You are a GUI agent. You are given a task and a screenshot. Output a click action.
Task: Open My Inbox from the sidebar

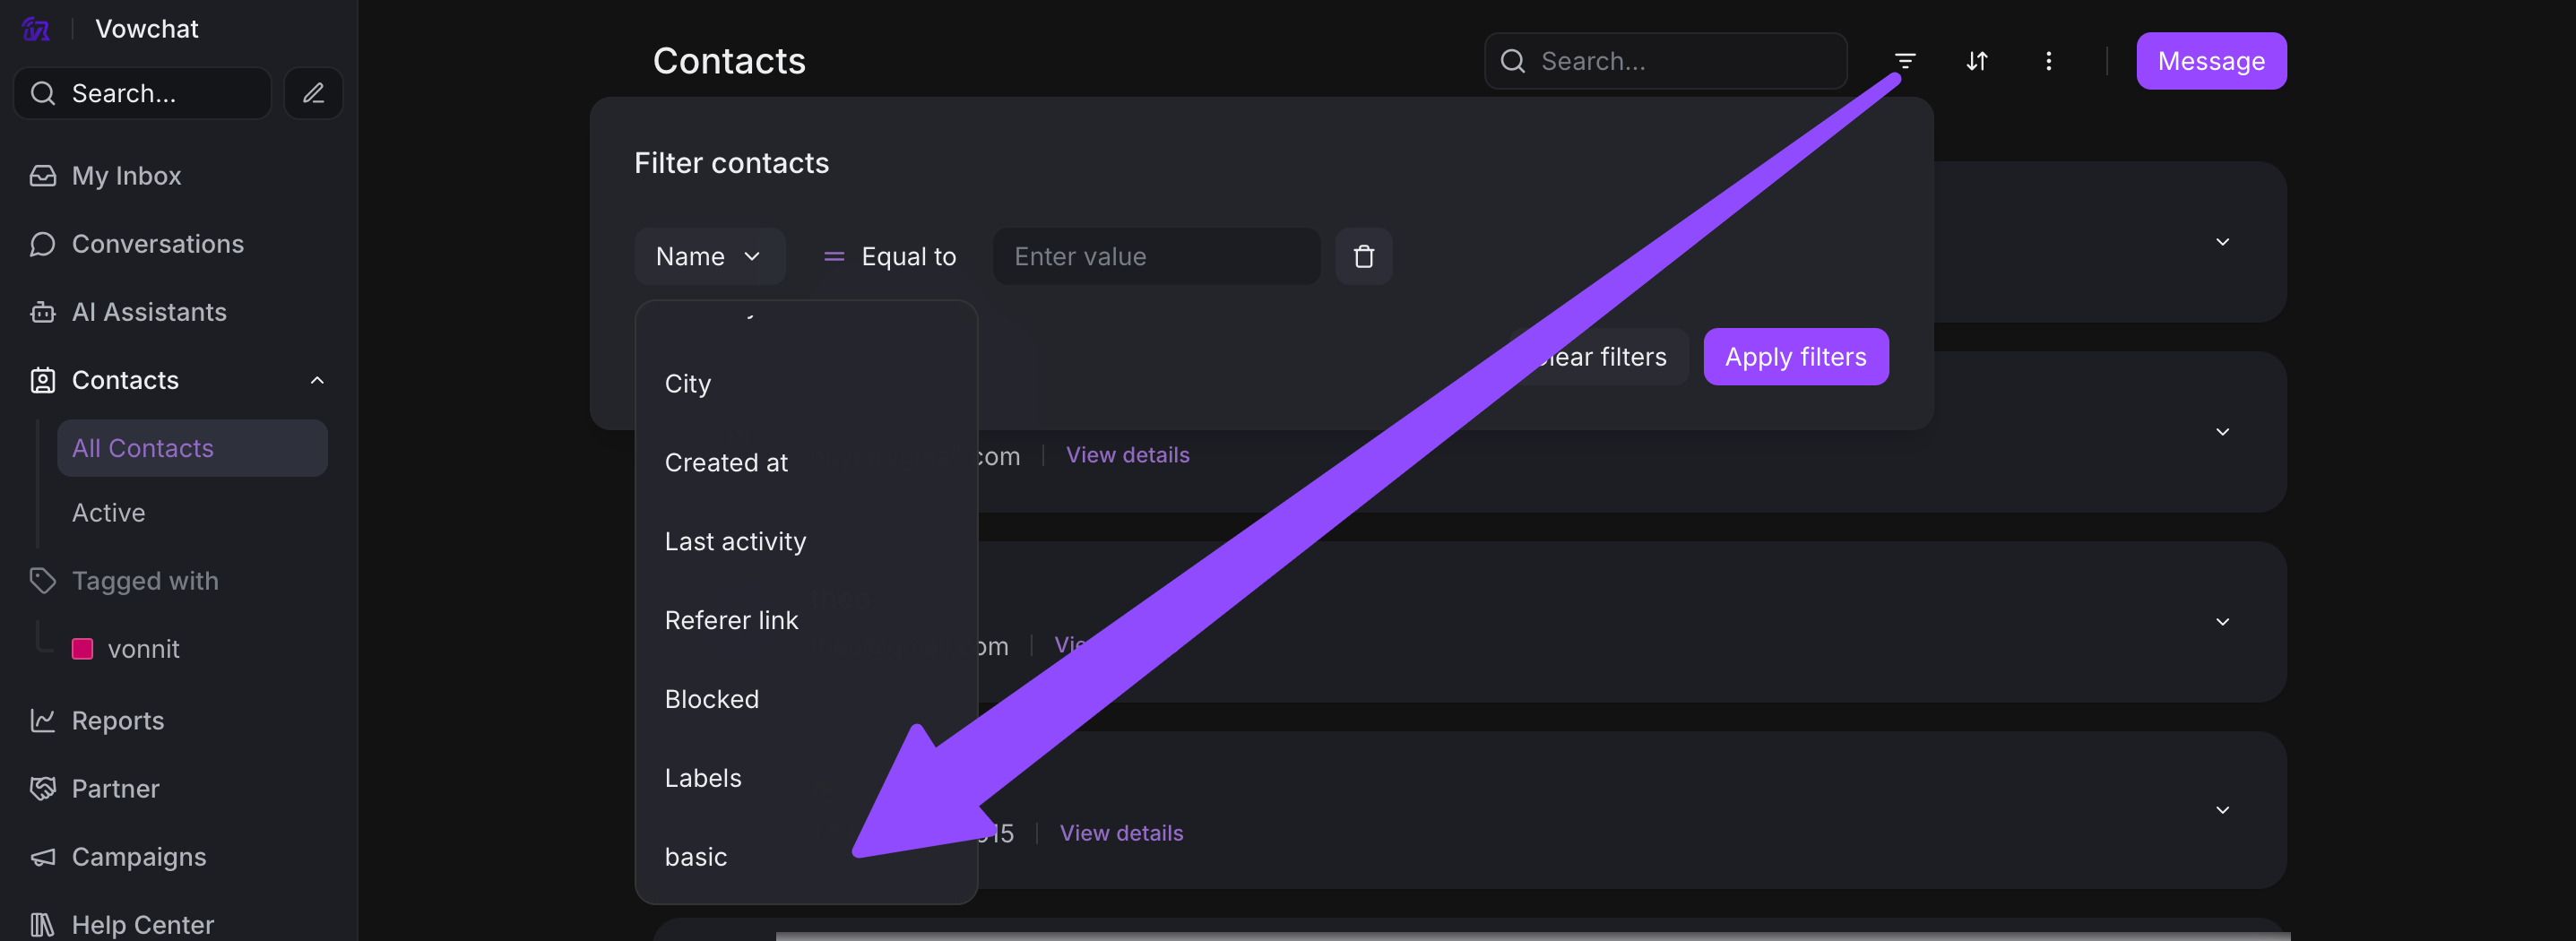(x=126, y=176)
